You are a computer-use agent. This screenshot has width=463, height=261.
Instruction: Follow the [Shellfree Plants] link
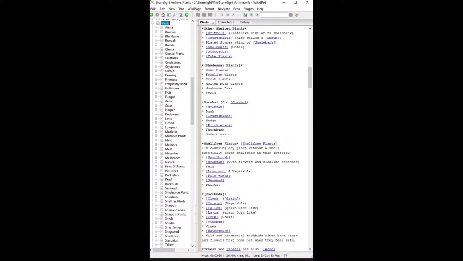[259, 144]
